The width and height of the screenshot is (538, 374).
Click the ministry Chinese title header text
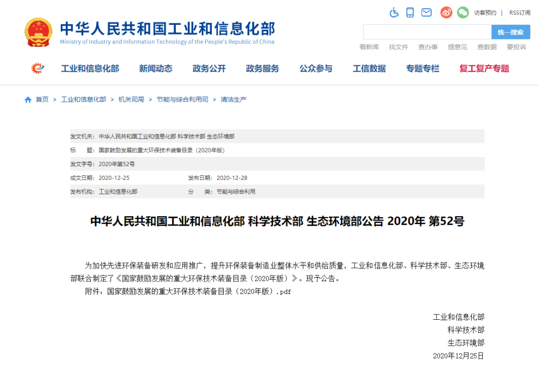167,28
